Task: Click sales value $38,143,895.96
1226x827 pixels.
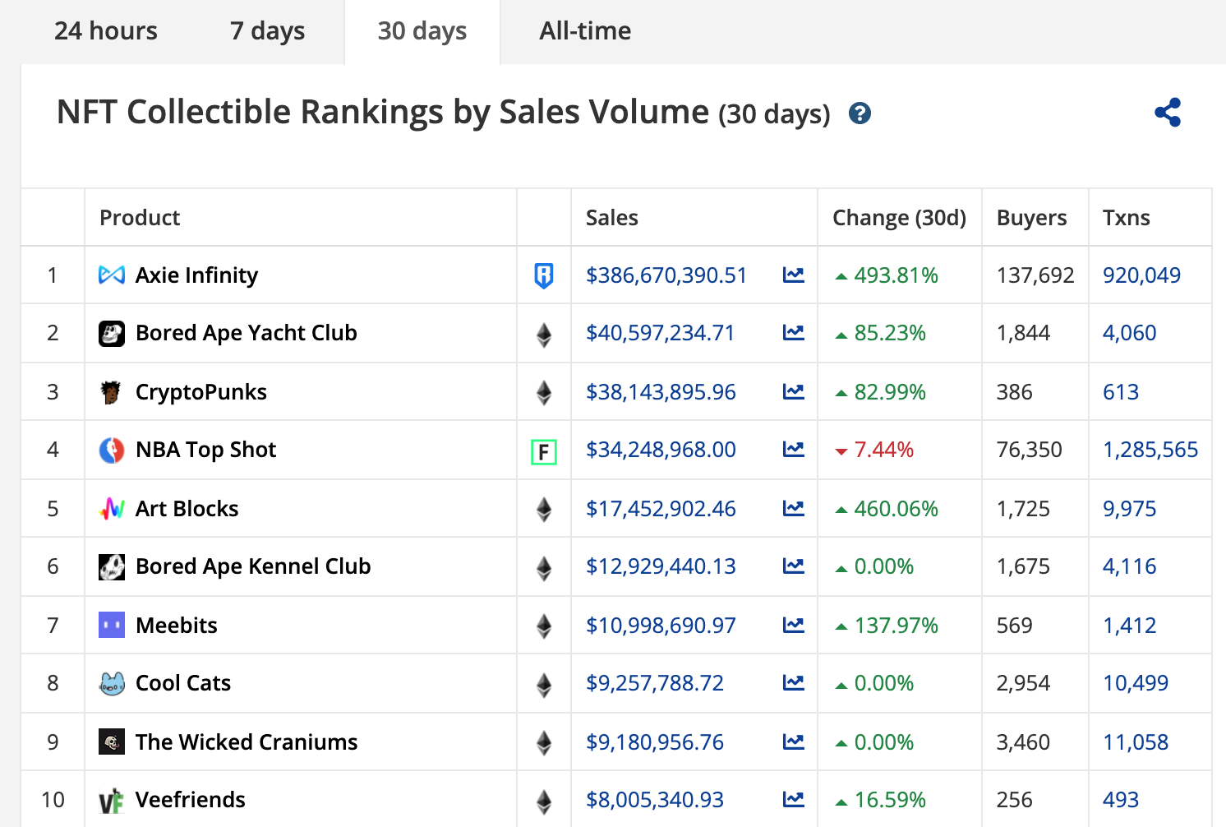Action: tap(661, 391)
